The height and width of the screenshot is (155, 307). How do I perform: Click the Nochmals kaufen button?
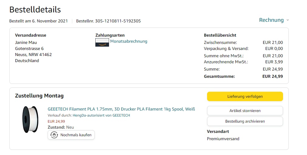71,135
